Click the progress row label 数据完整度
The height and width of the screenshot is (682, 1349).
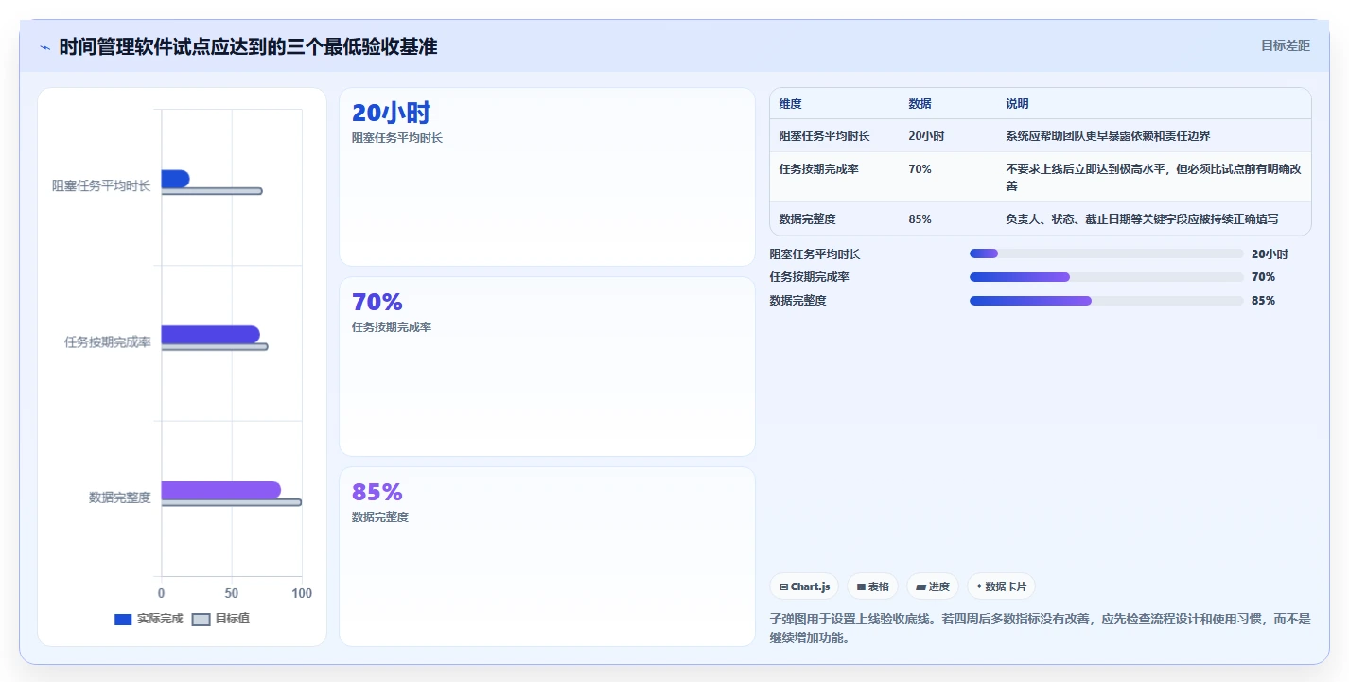coord(798,301)
